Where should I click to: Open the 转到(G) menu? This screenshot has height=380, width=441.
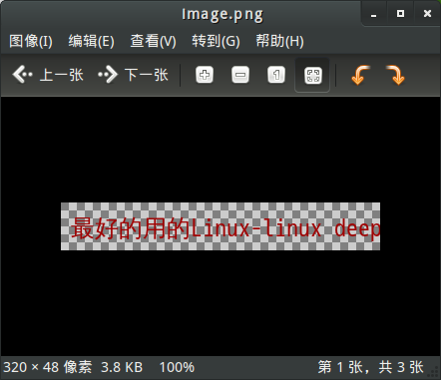(x=216, y=41)
